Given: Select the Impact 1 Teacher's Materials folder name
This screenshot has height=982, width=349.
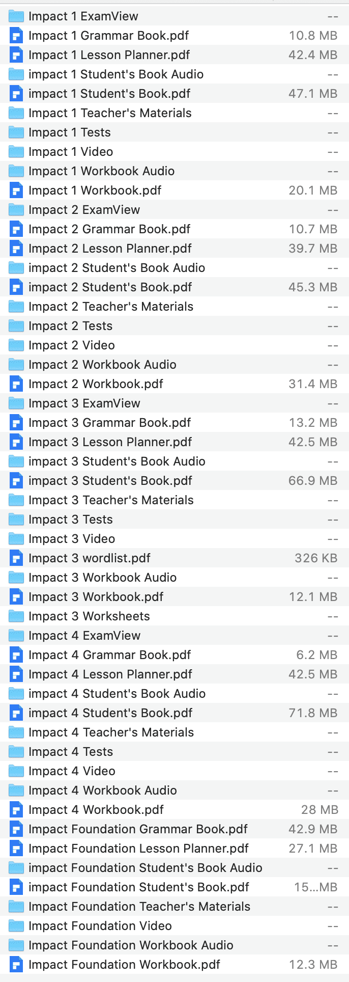Looking at the screenshot, I should pyautogui.click(x=110, y=113).
